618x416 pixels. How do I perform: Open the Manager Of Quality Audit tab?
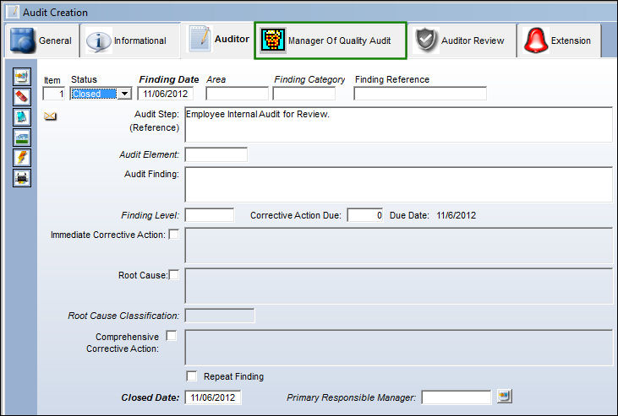[x=331, y=41]
